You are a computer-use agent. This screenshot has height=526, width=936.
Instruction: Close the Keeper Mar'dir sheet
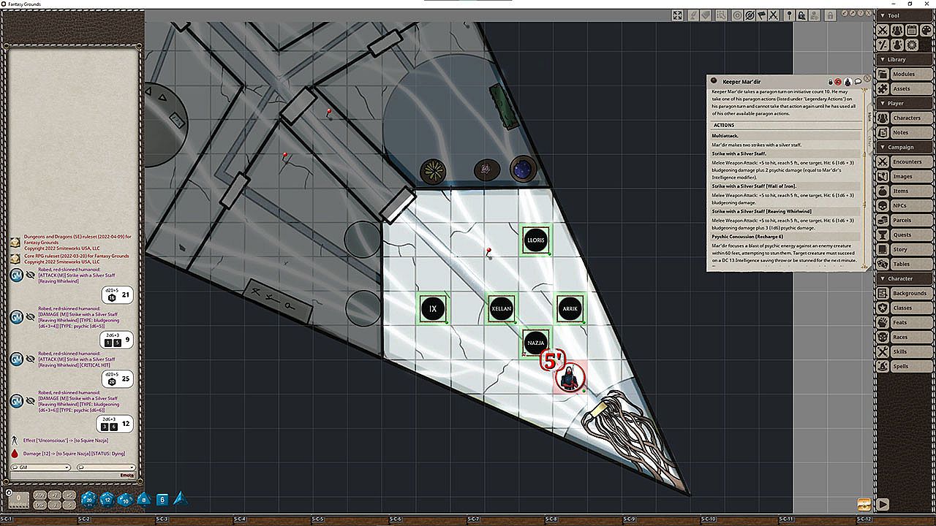867,78
